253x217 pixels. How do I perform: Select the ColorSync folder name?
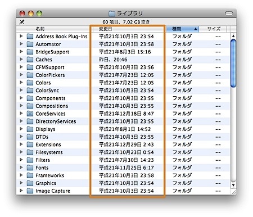point(47,91)
